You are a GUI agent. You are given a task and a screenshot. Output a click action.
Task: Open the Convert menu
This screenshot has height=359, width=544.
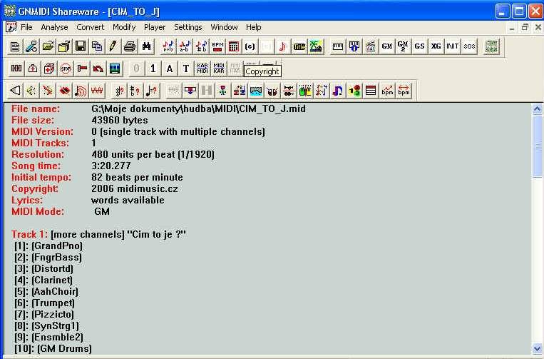point(91,27)
